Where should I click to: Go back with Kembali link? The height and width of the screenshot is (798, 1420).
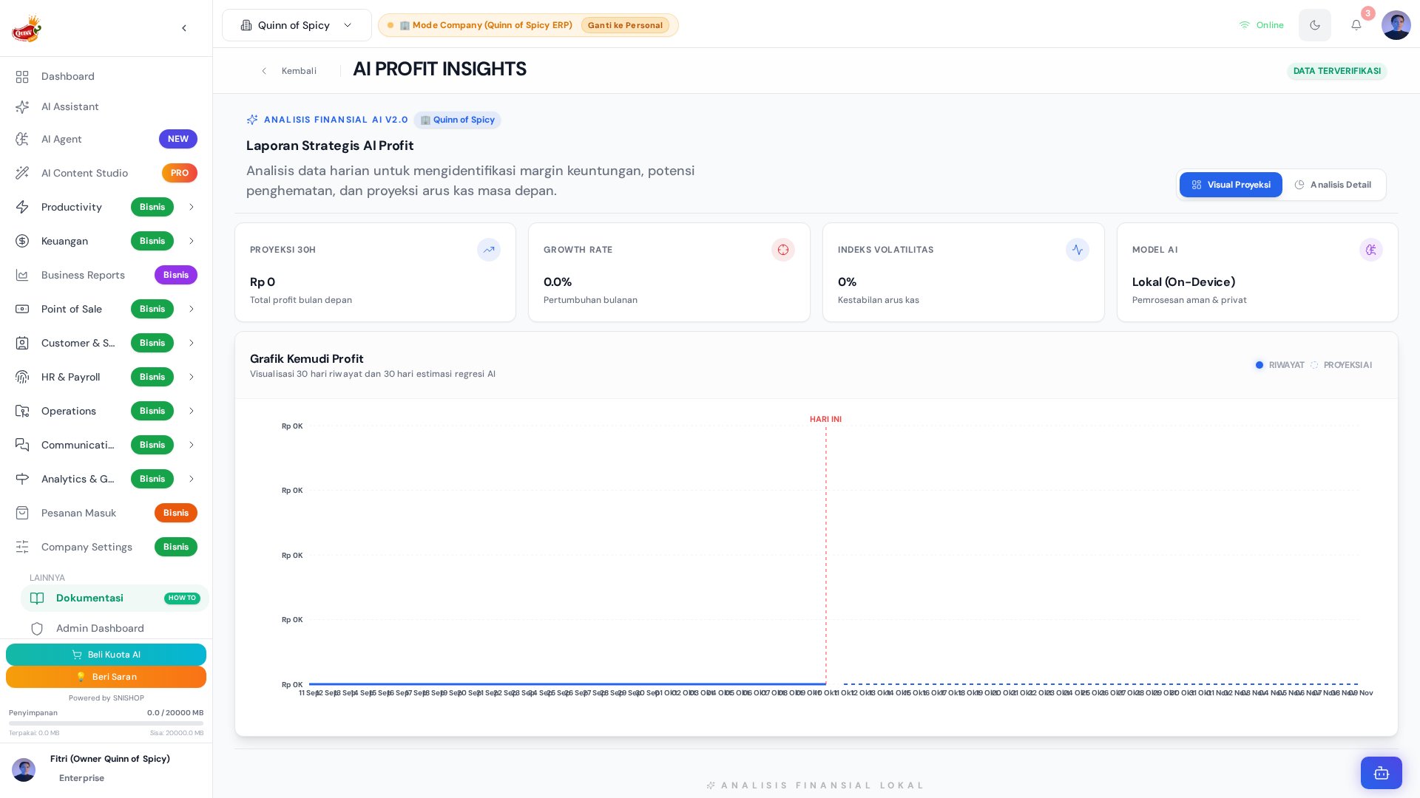click(x=288, y=71)
